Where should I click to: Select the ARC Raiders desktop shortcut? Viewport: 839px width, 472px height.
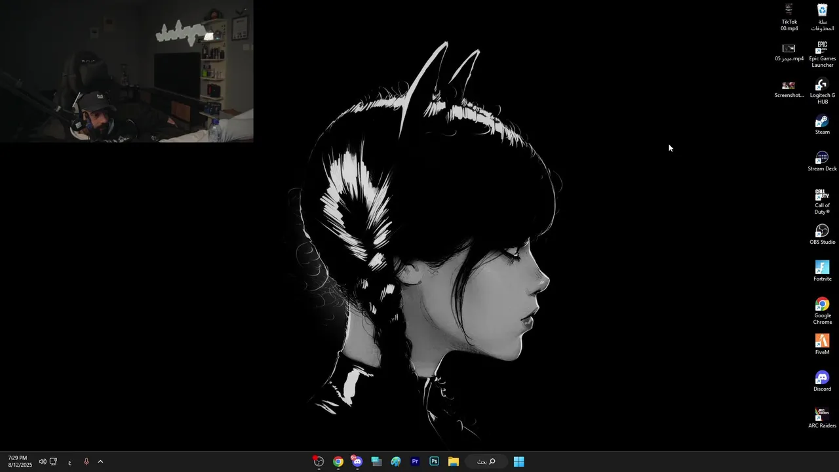822,418
